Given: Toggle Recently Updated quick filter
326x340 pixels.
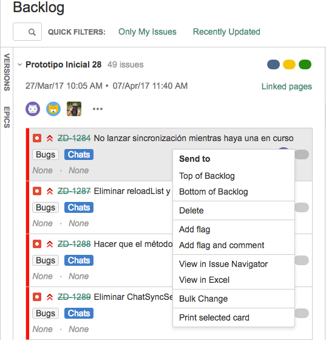Looking at the screenshot, I should (226, 32).
